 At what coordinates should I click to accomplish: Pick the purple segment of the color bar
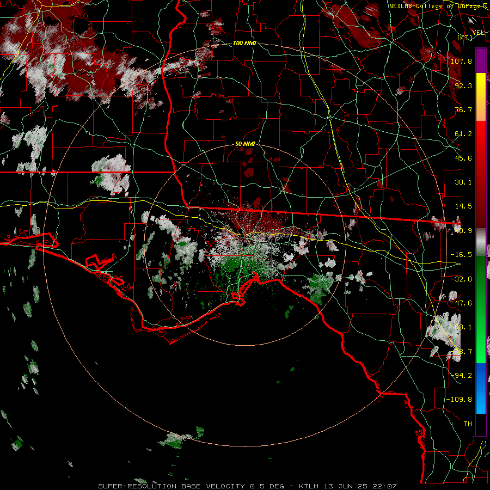pos(481,60)
